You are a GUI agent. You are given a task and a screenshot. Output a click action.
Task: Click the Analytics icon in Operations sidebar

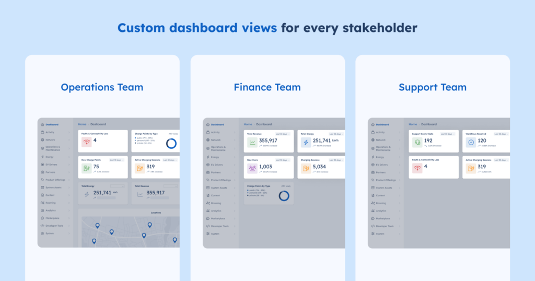click(x=42, y=210)
